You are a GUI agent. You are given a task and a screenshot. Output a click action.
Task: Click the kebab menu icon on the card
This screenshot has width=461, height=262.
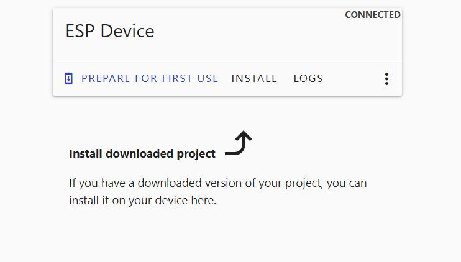click(x=386, y=79)
